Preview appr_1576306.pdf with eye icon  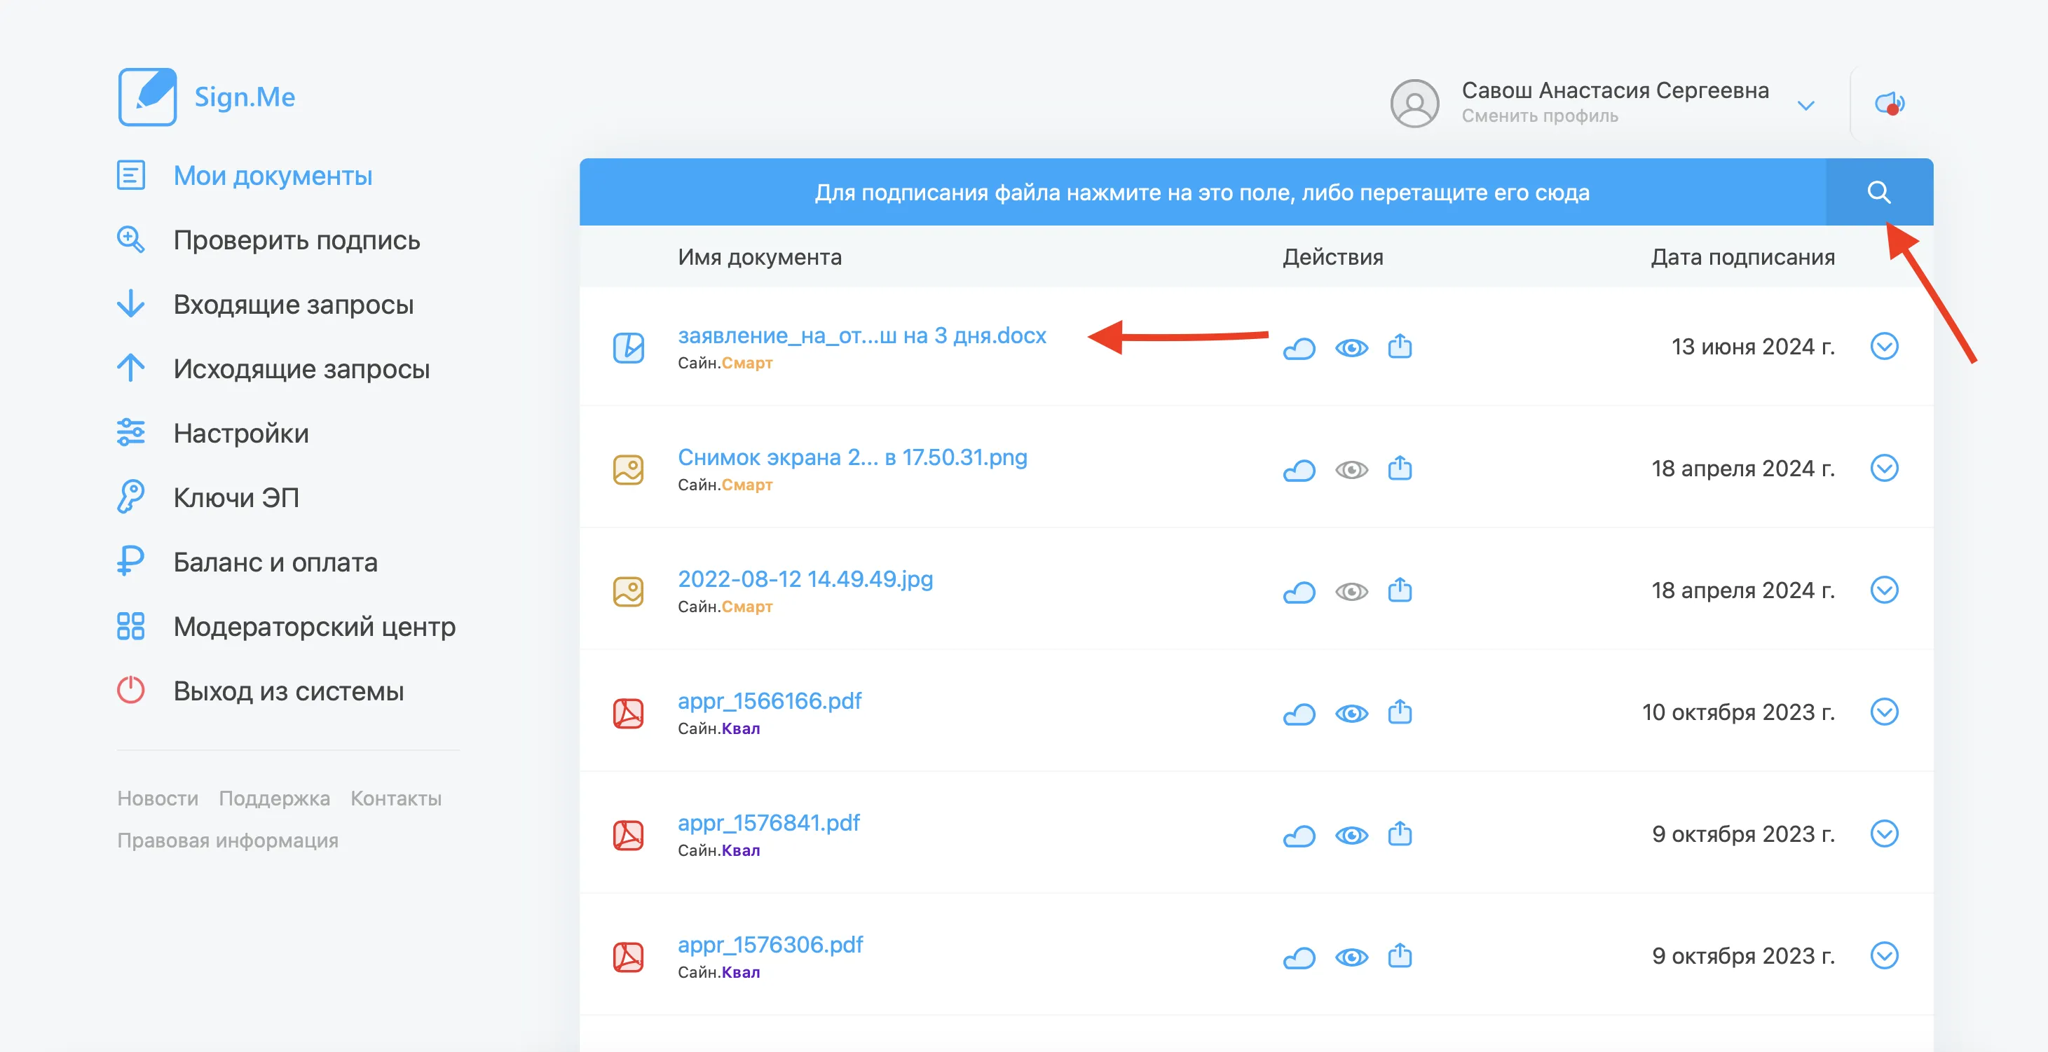[1351, 957]
